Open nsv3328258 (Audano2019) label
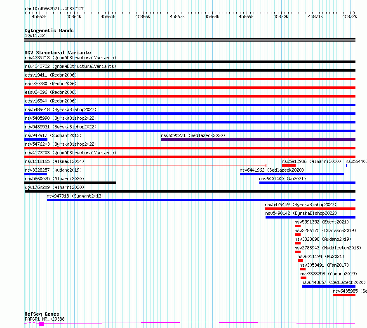Screen dimensions: 367x328 pyautogui.click(x=329, y=274)
